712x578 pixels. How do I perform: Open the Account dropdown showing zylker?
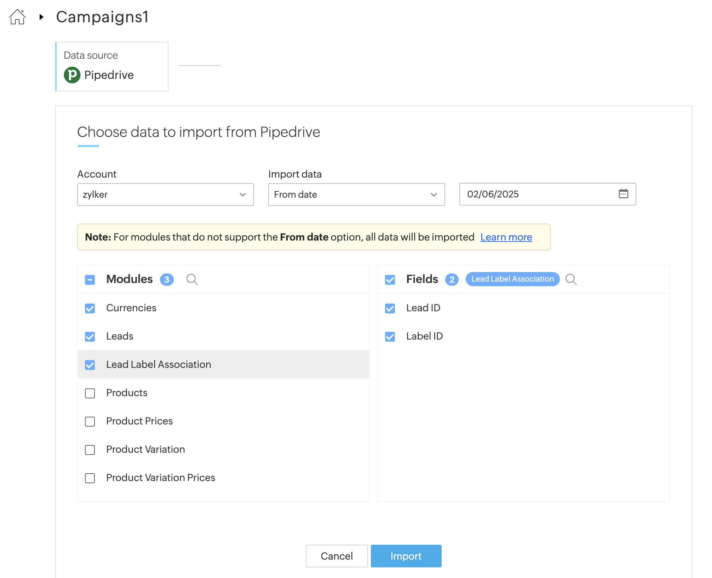click(x=165, y=195)
